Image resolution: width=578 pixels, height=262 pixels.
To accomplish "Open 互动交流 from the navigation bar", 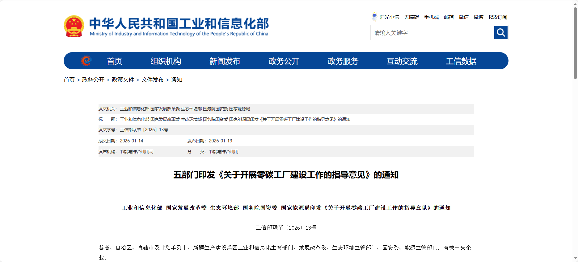I will pos(402,61).
